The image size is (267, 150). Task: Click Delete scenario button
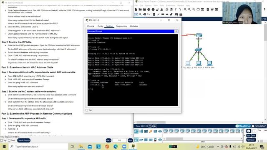pyautogui.click(x=254, y=135)
